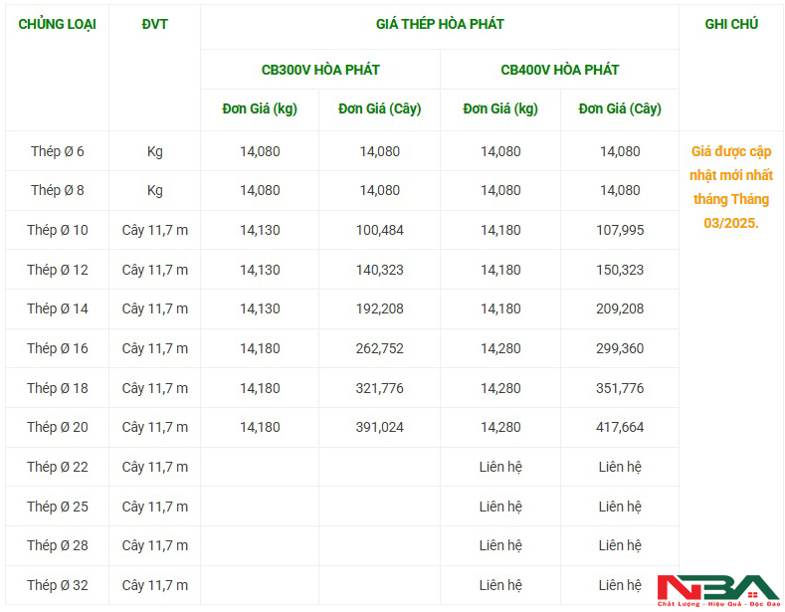Select the 100,484 price cell
Screen dimensions: 785x612
[x=379, y=230]
